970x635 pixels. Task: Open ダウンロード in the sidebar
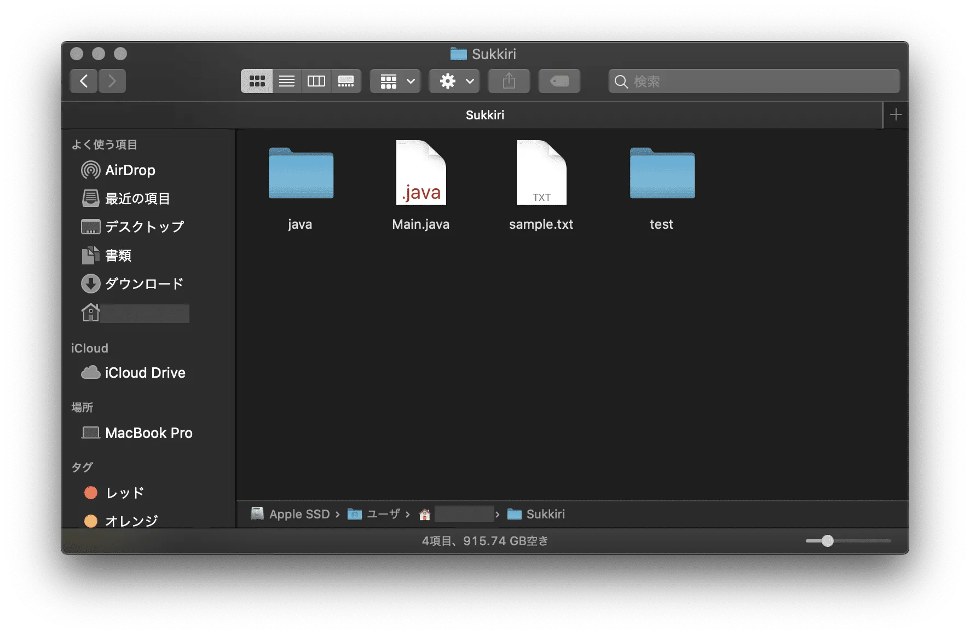click(x=132, y=284)
